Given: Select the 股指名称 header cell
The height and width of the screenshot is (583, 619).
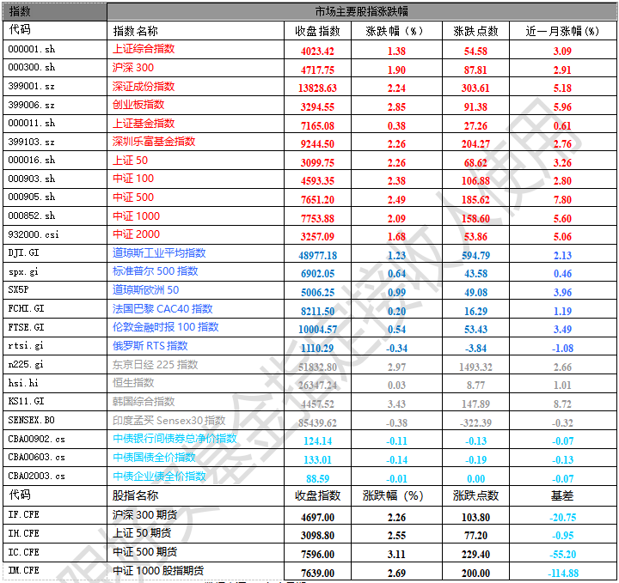Looking at the screenshot, I should click(x=135, y=496).
